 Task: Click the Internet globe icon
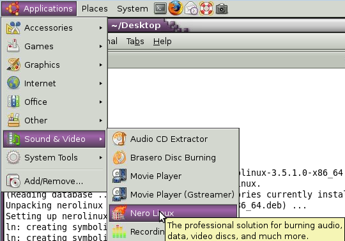pos(13,82)
